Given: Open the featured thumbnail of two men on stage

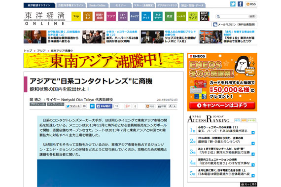Looking at the screenshot, I should click(x=152, y=37).
